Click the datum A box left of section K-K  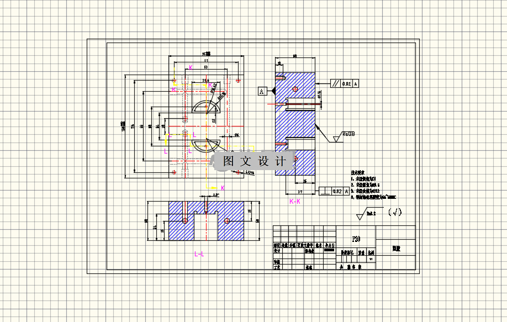(262, 92)
